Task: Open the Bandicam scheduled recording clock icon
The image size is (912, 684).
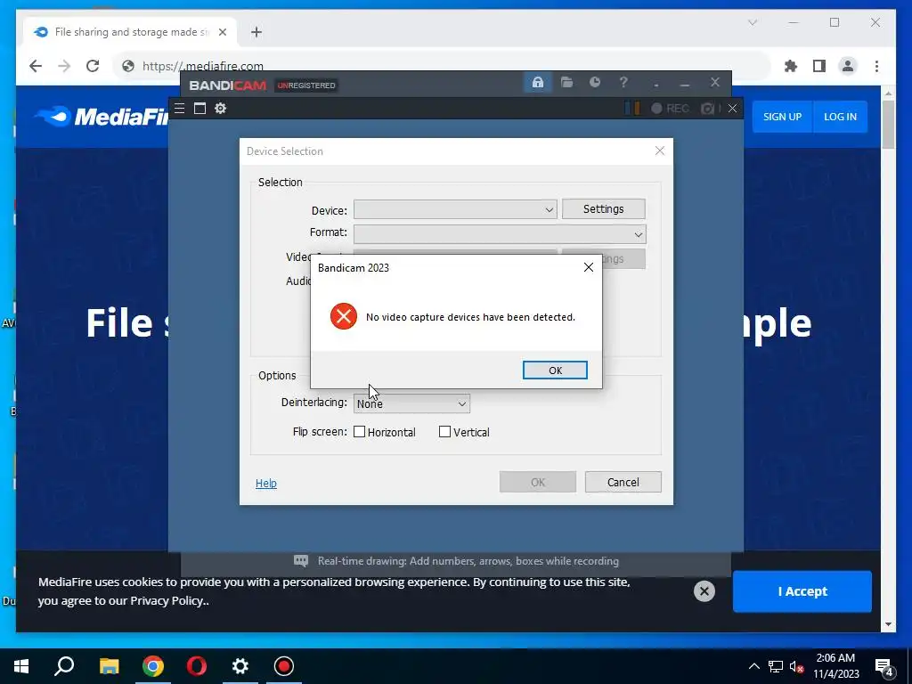Action: [594, 82]
